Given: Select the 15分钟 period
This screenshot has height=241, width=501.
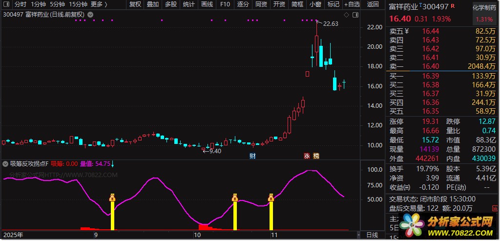Looking at the screenshot, I should 78,4.
